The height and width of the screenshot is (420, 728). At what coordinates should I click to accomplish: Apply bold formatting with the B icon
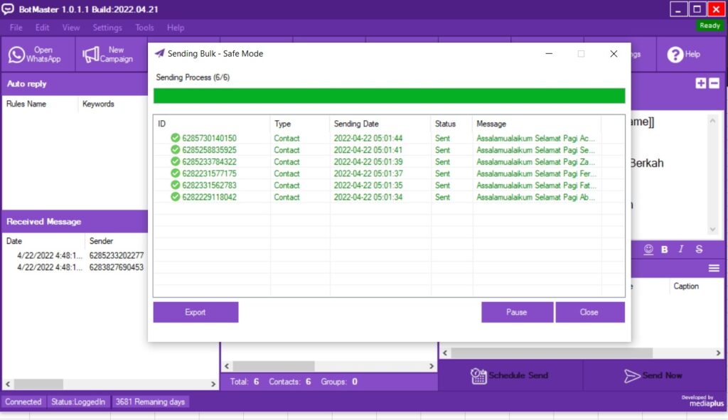pyautogui.click(x=665, y=249)
